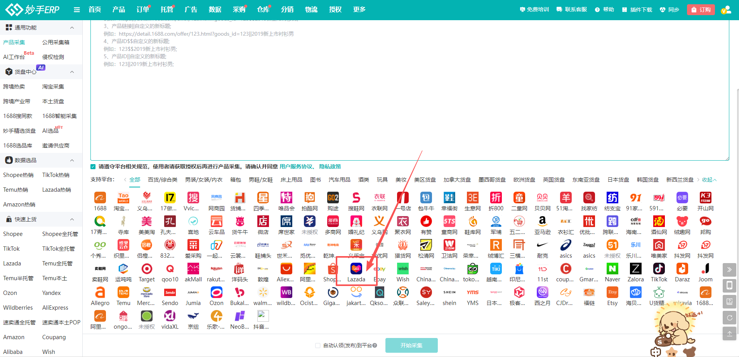Choose the Target platform icon

(147, 269)
